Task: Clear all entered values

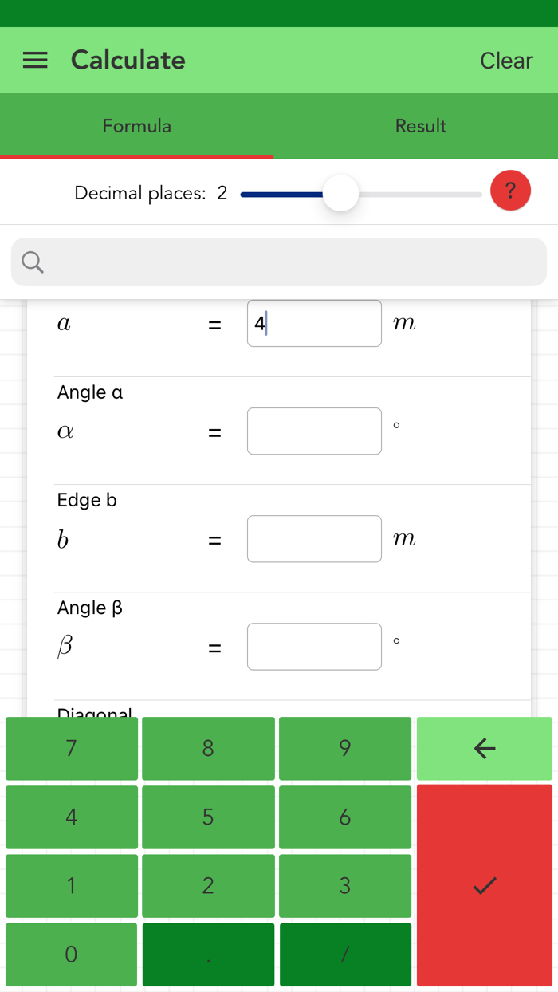Action: click(506, 60)
